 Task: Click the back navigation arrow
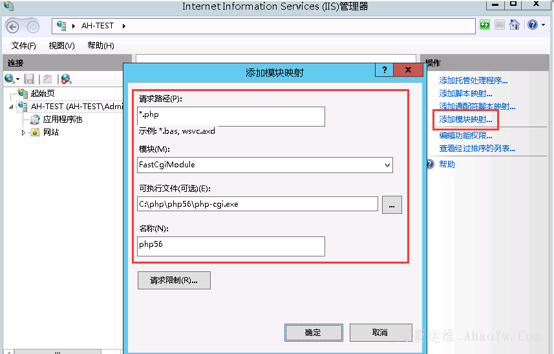[x=12, y=26]
